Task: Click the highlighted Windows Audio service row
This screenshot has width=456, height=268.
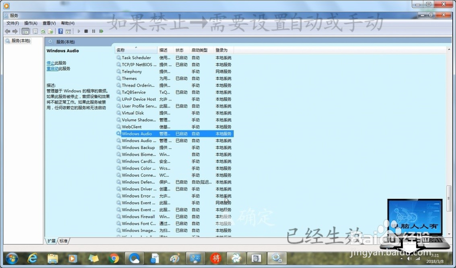Action: 174,134
